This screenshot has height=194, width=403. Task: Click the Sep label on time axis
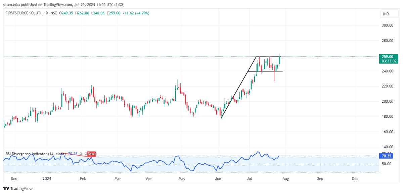tap(320, 179)
